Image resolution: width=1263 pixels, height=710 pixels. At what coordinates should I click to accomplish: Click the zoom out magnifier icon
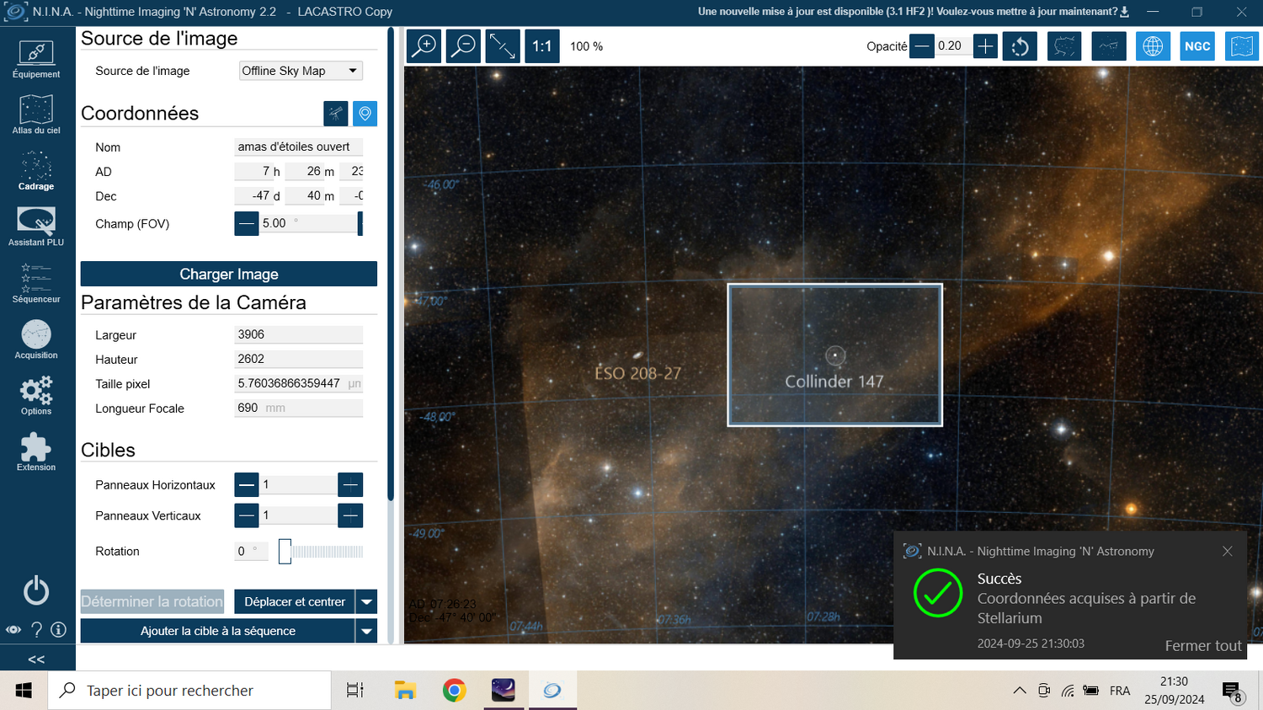point(463,46)
